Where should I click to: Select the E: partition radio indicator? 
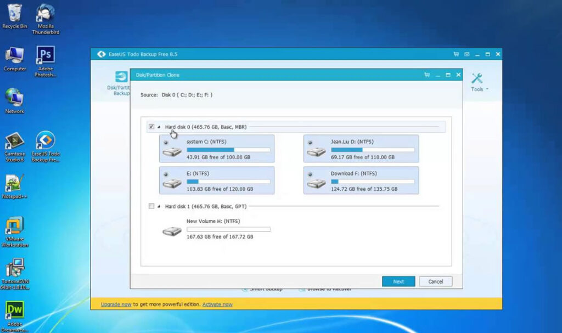(166, 174)
